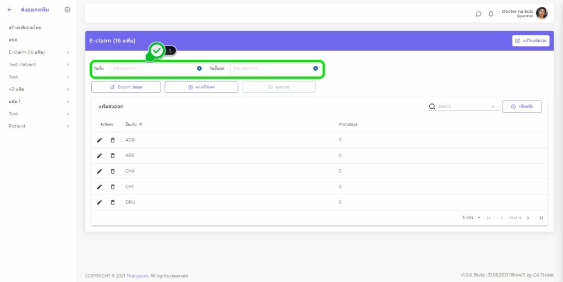563x282 pixels.
Task: Open the chat message icon in header
Action: [478, 14]
